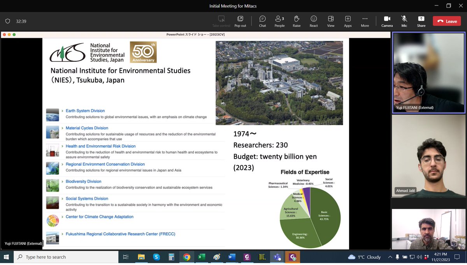
Task: Click the 'Researchers: 230' text
Action: point(260,145)
